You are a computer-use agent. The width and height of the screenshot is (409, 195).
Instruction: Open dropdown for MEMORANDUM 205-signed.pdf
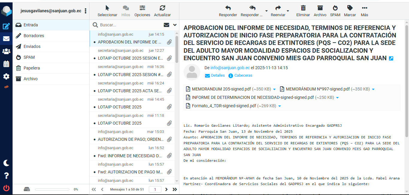tap(274, 89)
